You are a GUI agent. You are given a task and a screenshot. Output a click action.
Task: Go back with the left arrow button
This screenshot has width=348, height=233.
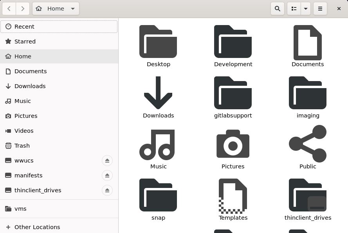[x=9, y=9]
